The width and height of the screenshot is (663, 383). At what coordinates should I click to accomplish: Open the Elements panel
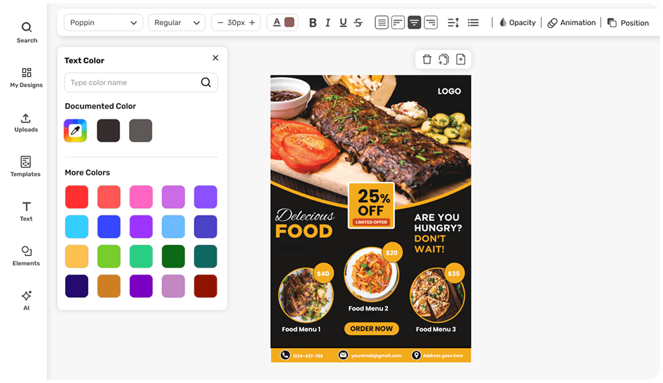(x=26, y=255)
